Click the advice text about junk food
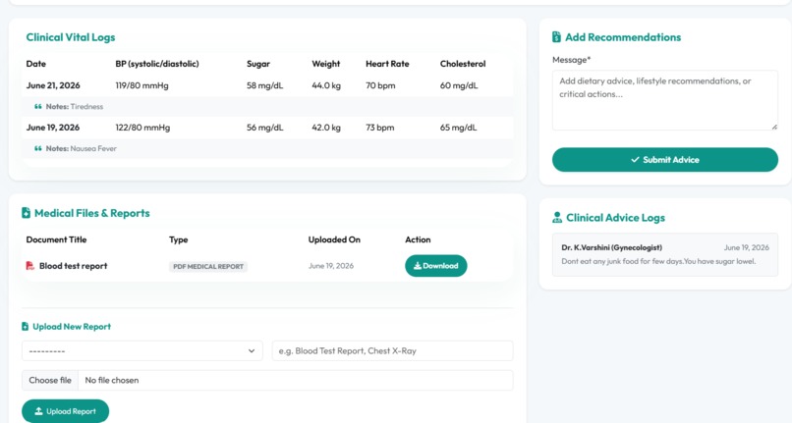Image resolution: width=792 pixels, height=423 pixels. 658,261
